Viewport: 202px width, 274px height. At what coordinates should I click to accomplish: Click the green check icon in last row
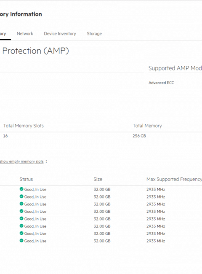(x=21, y=241)
